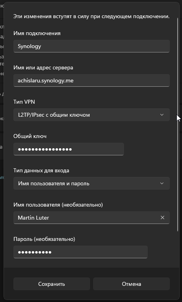Click the dialog's vertical scrollbar
This screenshot has height=302, width=182.
click(x=178, y=125)
